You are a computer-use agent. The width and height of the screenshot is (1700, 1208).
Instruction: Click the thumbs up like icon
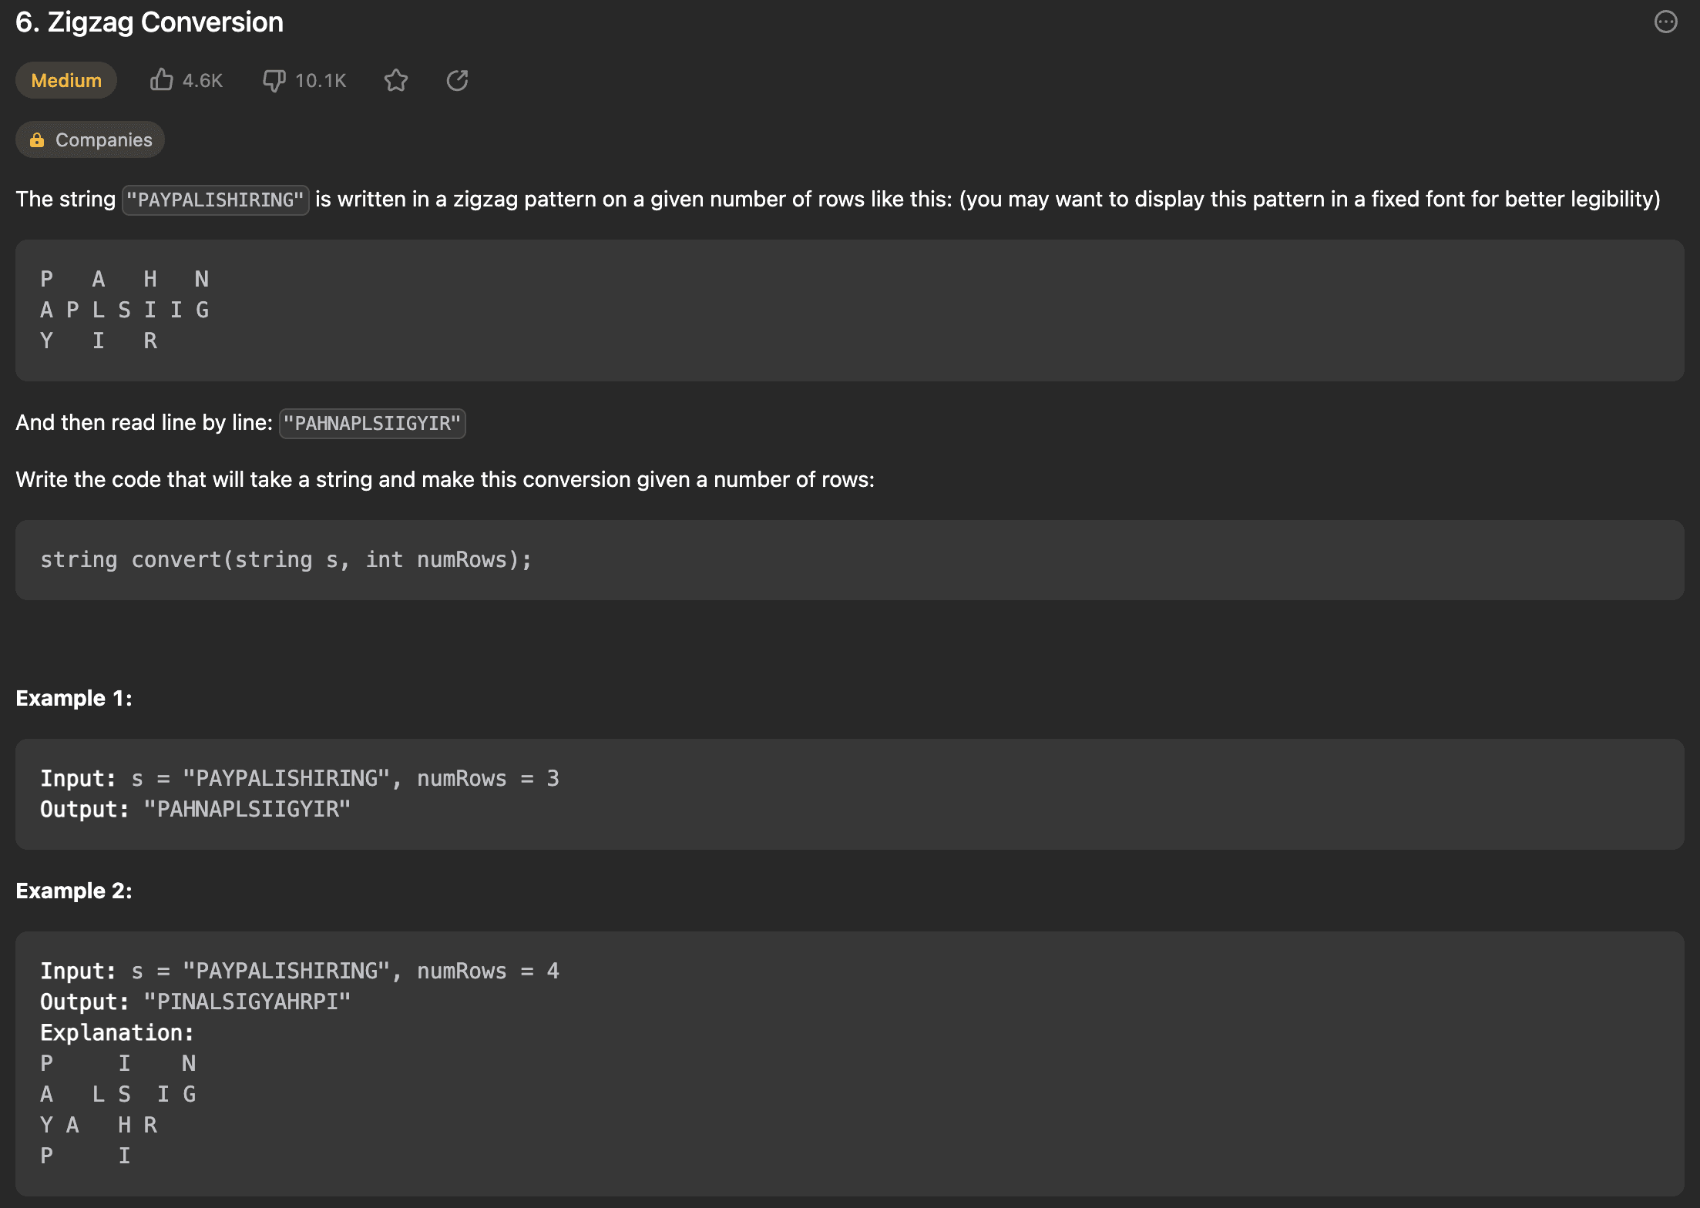tap(161, 80)
